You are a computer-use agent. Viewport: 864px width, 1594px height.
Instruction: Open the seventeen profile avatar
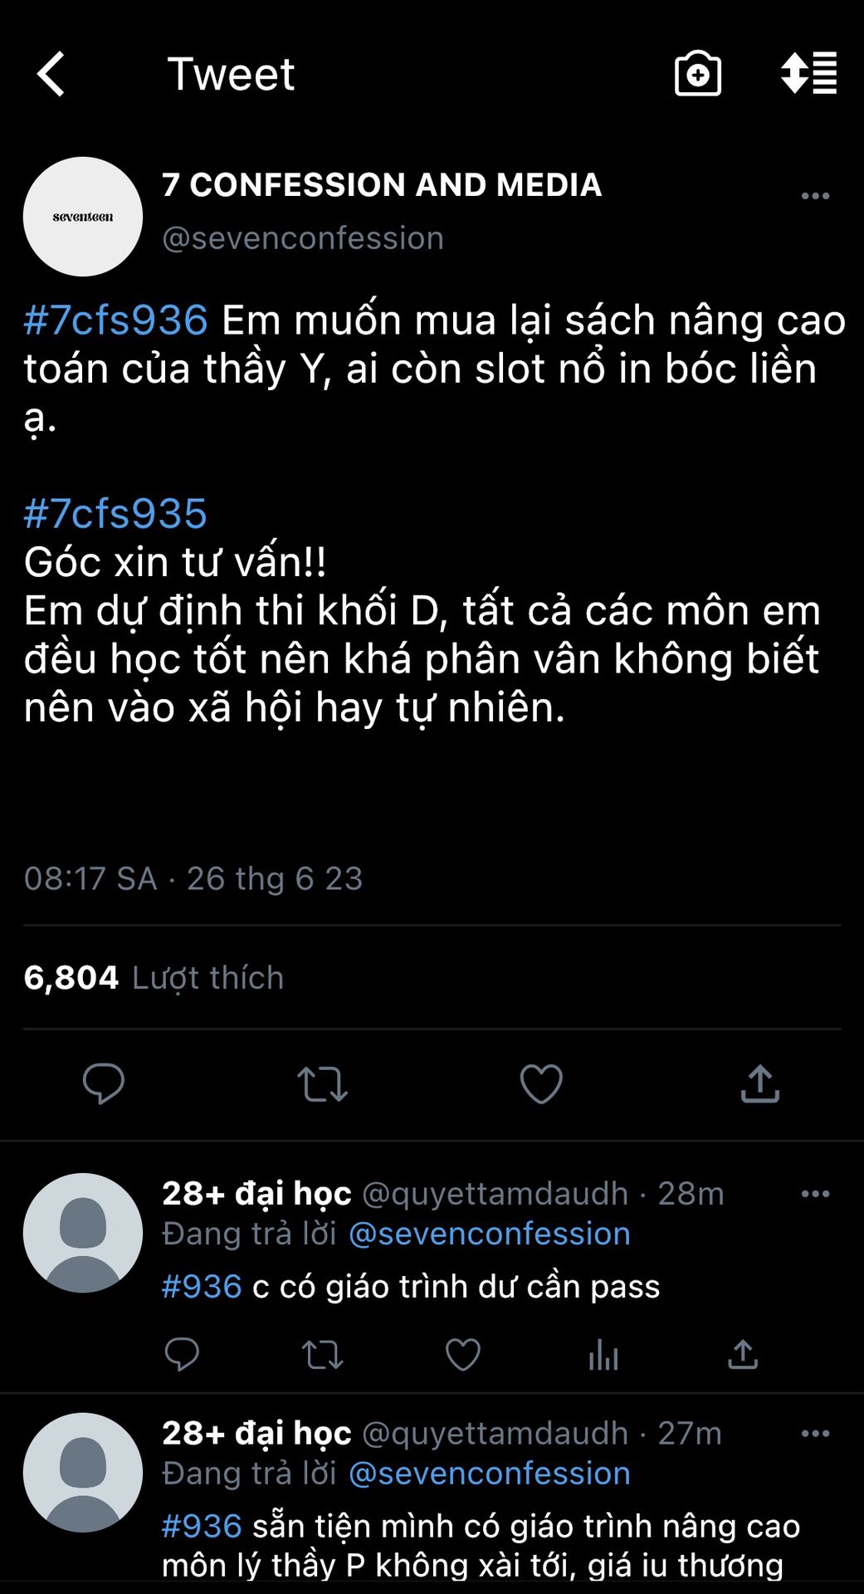pyautogui.click(x=83, y=217)
